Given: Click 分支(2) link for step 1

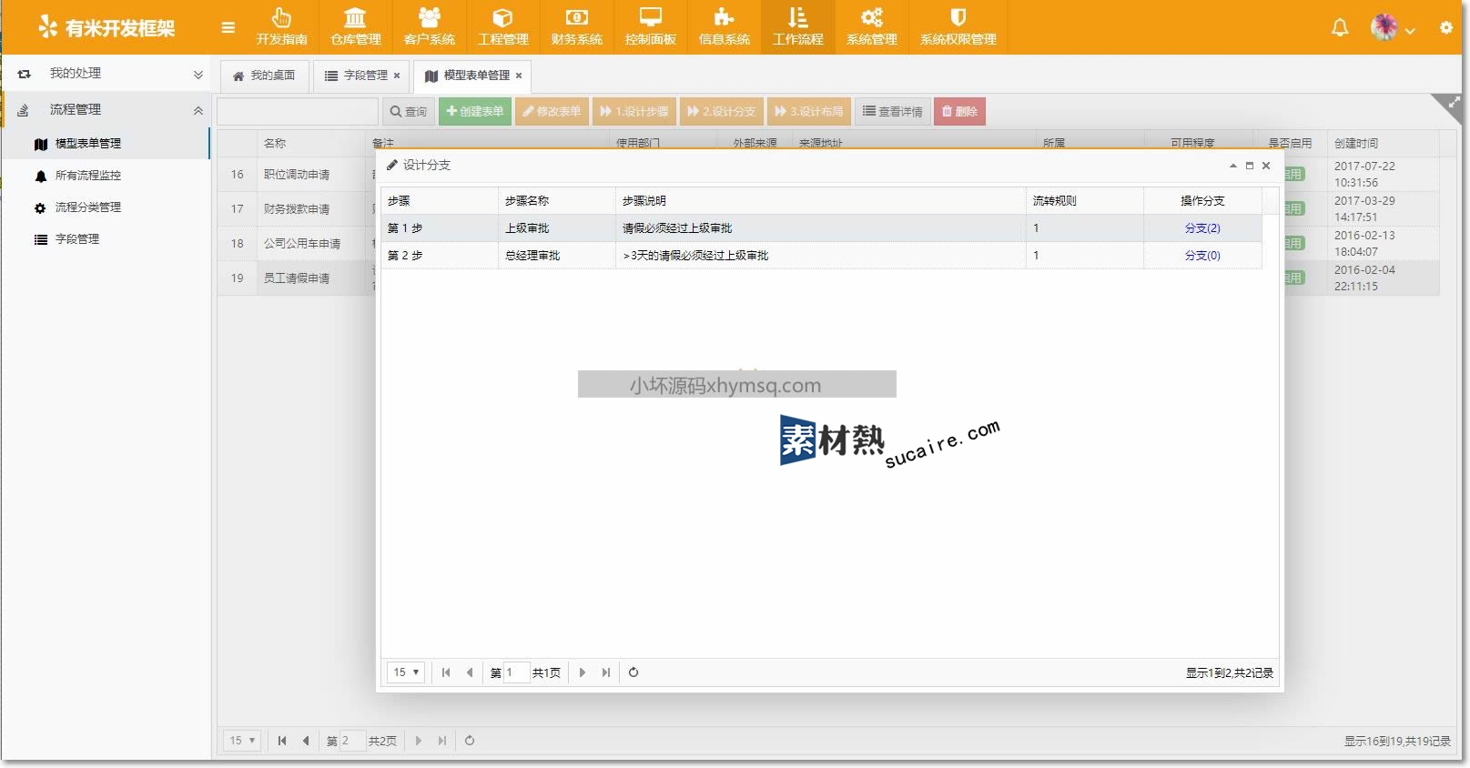Looking at the screenshot, I should [x=1201, y=228].
